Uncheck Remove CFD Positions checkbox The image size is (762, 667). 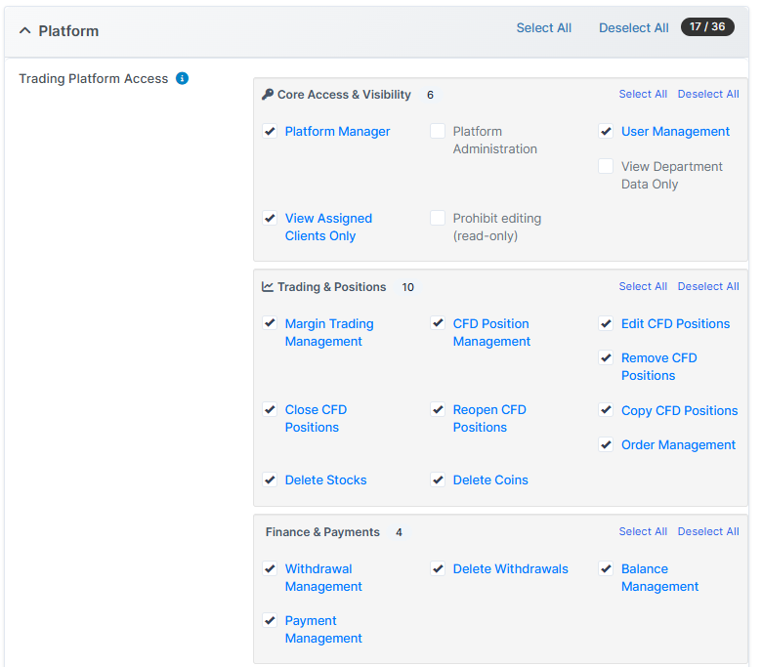(x=606, y=357)
